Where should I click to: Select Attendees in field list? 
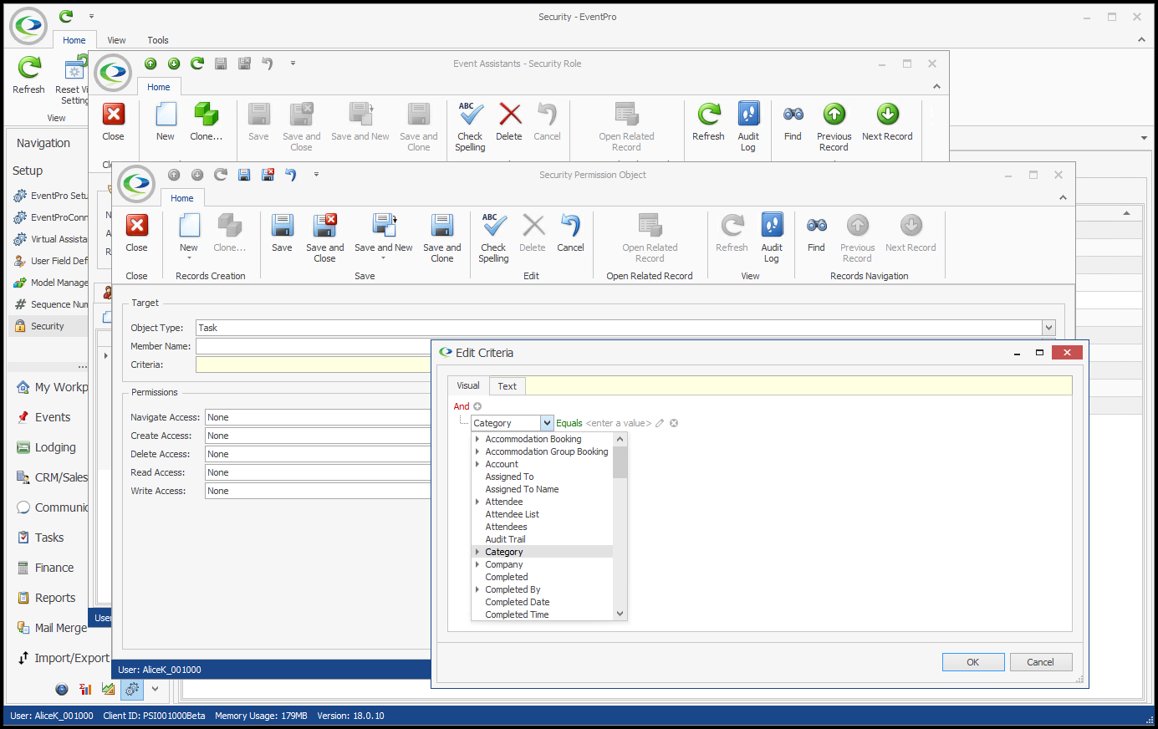click(x=506, y=527)
